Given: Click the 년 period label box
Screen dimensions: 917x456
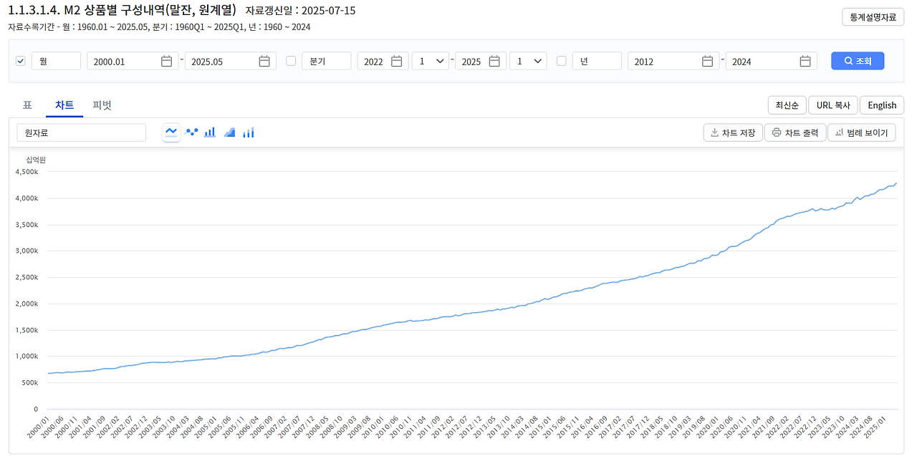Looking at the screenshot, I should (x=597, y=61).
